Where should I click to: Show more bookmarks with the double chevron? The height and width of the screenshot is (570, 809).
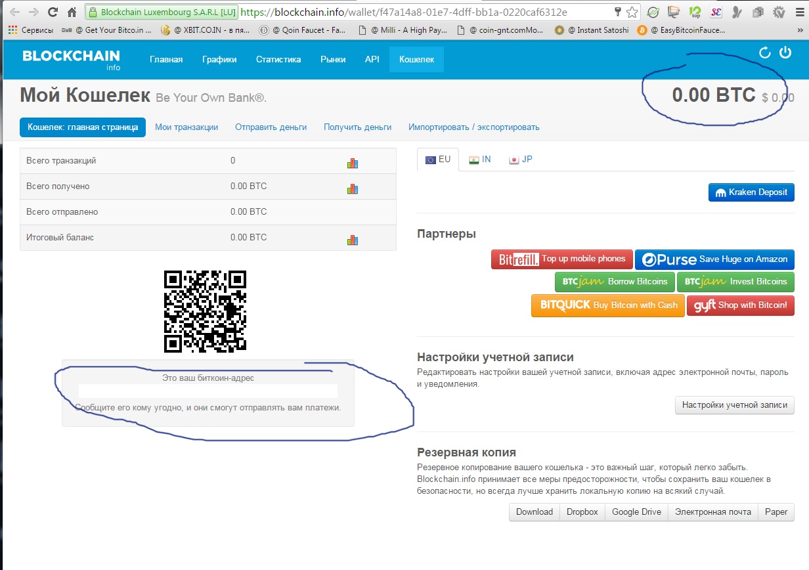tap(800, 30)
